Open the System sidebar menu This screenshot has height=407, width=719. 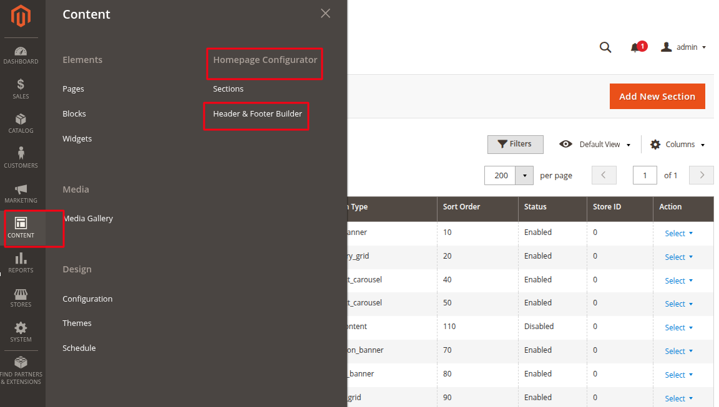21,332
